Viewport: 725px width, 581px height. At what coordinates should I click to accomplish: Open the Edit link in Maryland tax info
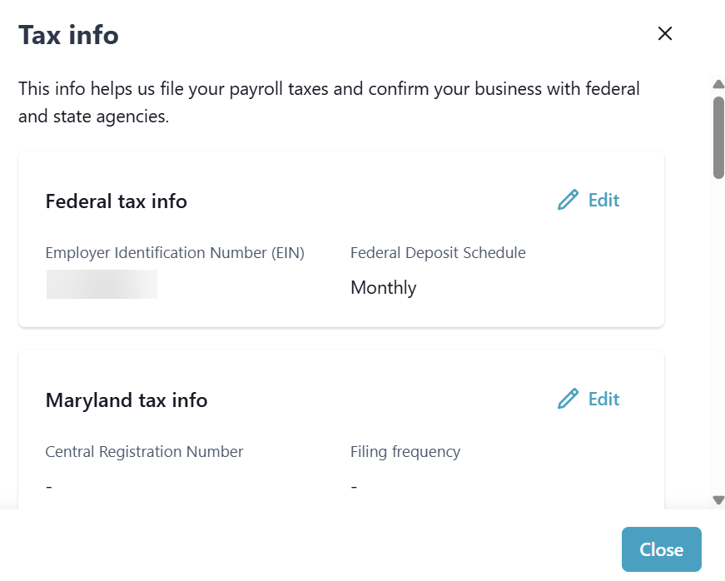603,400
